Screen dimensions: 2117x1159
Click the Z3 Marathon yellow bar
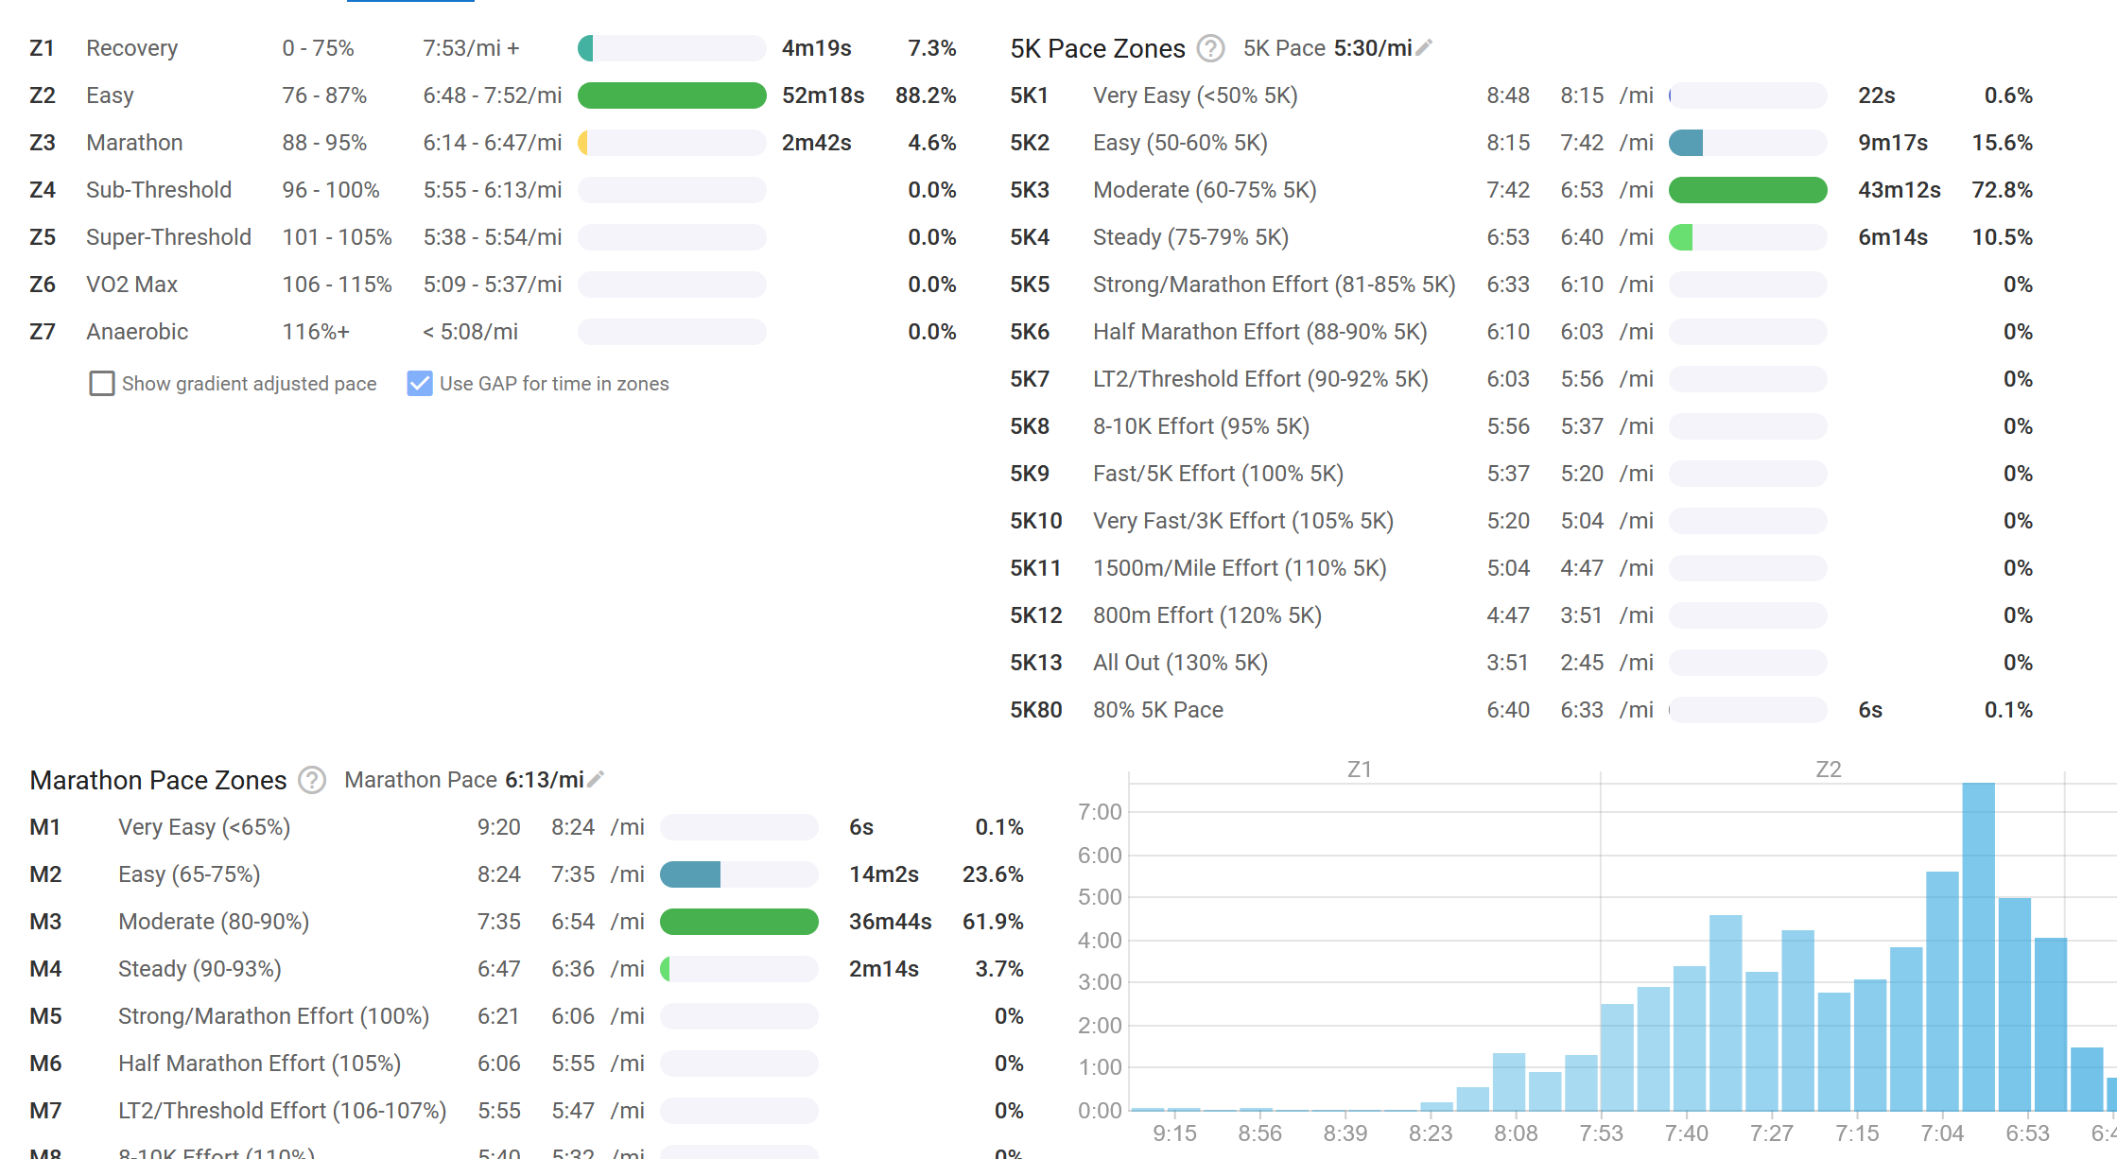pyautogui.click(x=583, y=143)
